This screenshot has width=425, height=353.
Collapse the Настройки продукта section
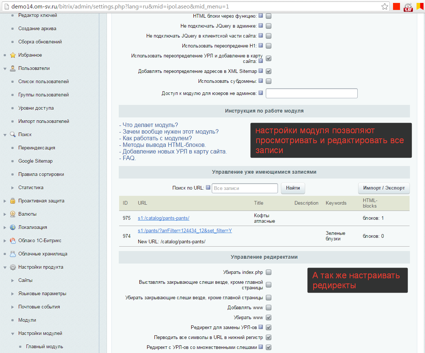point(5,267)
